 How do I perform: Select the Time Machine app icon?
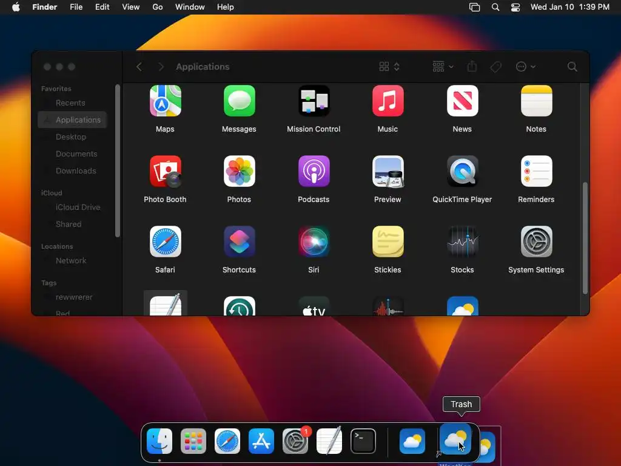(239, 306)
